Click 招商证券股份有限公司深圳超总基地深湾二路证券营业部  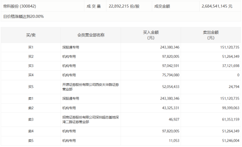pos(91,120)
